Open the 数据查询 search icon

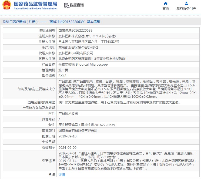[67, 5]
